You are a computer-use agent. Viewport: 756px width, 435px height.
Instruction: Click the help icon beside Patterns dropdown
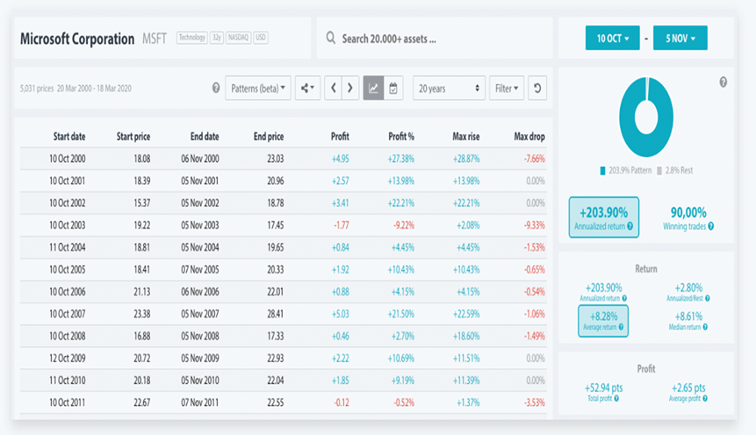pos(216,88)
